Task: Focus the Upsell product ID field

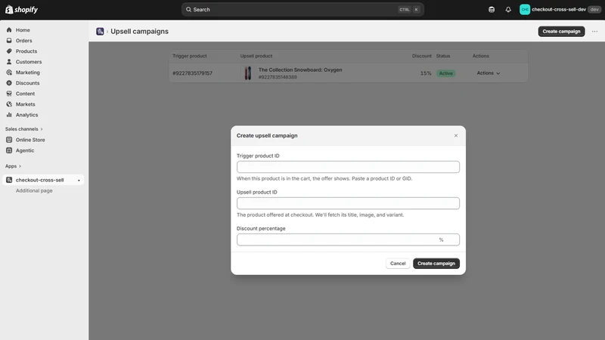Action: (348, 203)
